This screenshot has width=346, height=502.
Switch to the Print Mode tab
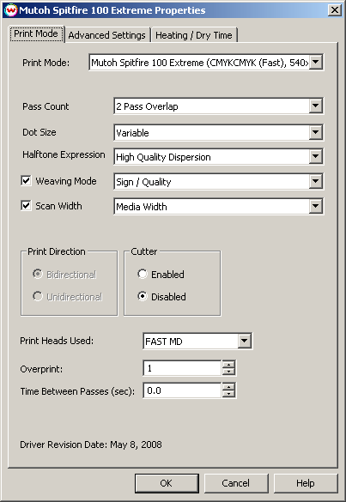pos(36,33)
